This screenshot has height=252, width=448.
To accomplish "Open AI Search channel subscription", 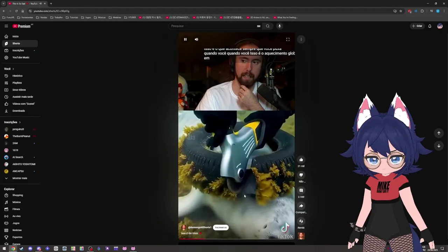I will click(x=20, y=157).
